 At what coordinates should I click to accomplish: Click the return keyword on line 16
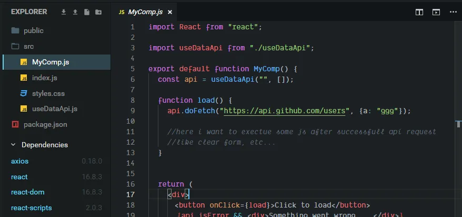(171, 184)
